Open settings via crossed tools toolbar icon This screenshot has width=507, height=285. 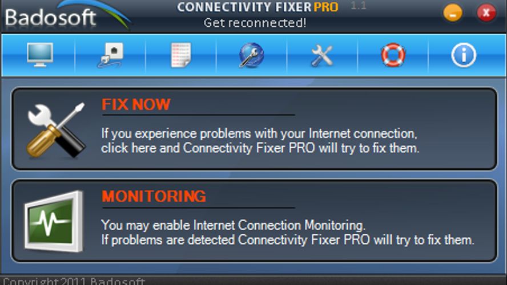click(322, 55)
